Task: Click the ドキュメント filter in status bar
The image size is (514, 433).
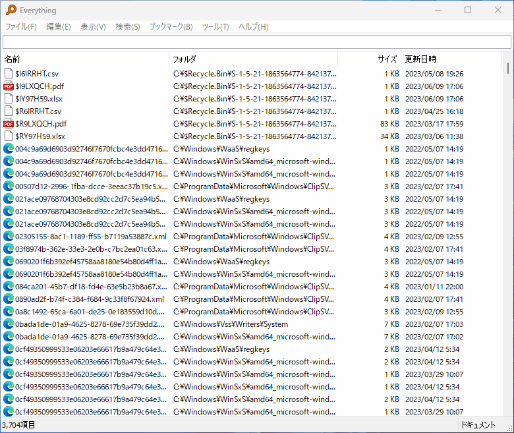Action: click(478, 425)
